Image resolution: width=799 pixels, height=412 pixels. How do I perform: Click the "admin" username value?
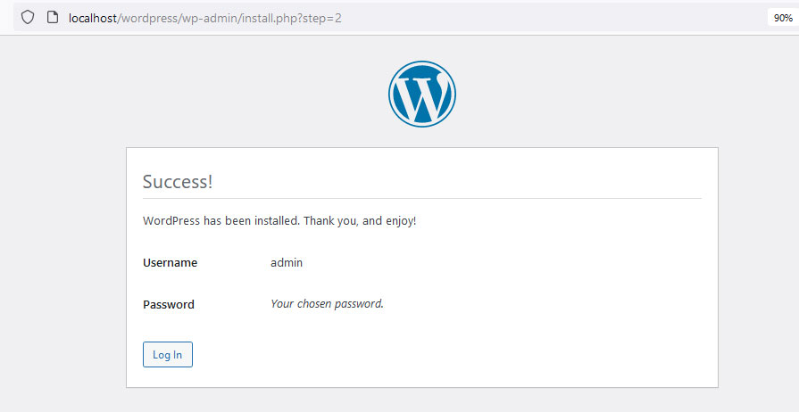click(287, 263)
